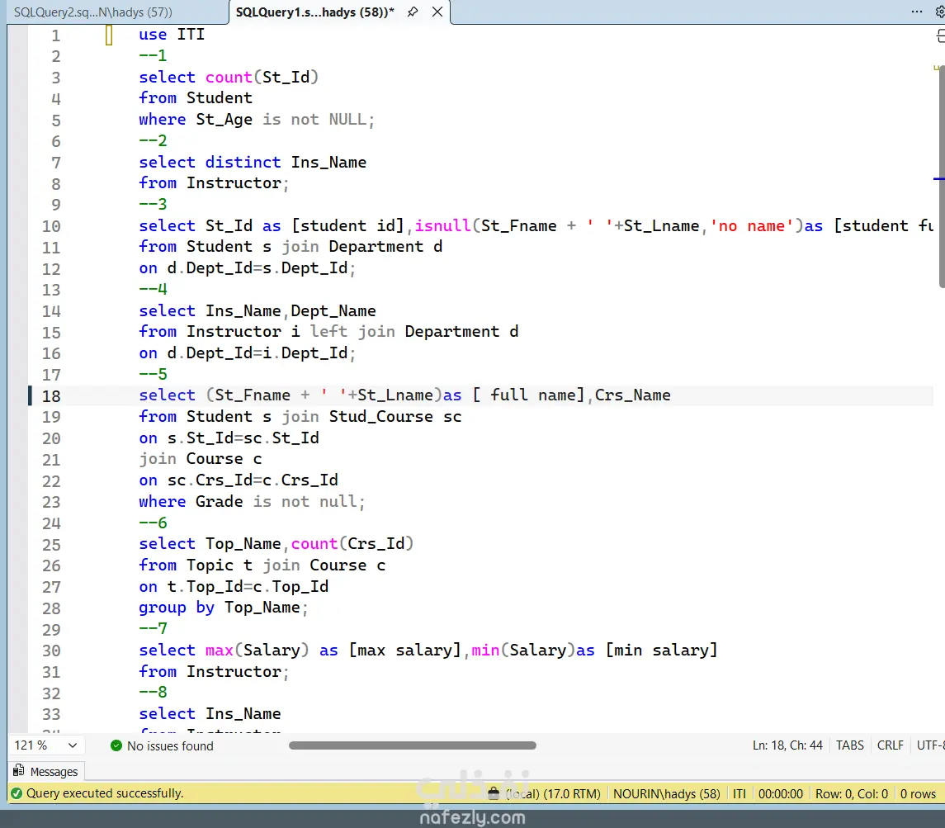Close the SQLQuery1 tab

tap(437, 12)
